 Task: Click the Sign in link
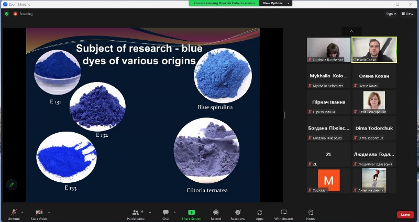pyautogui.click(x=391, y=14)
